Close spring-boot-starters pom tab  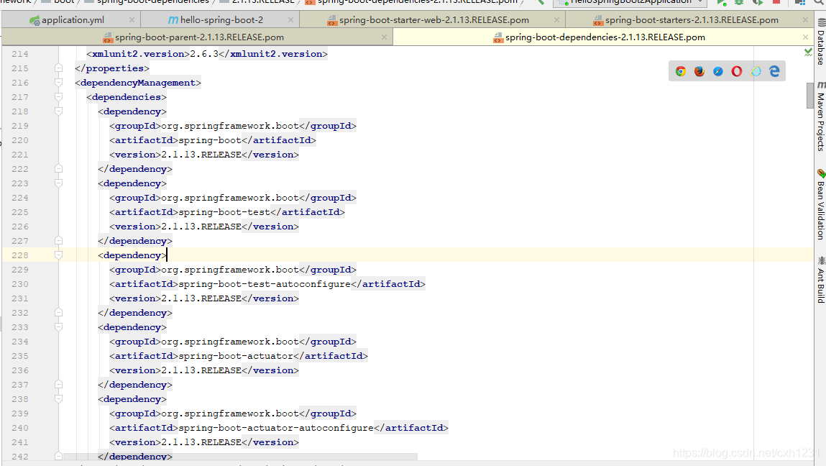point(805,20)
